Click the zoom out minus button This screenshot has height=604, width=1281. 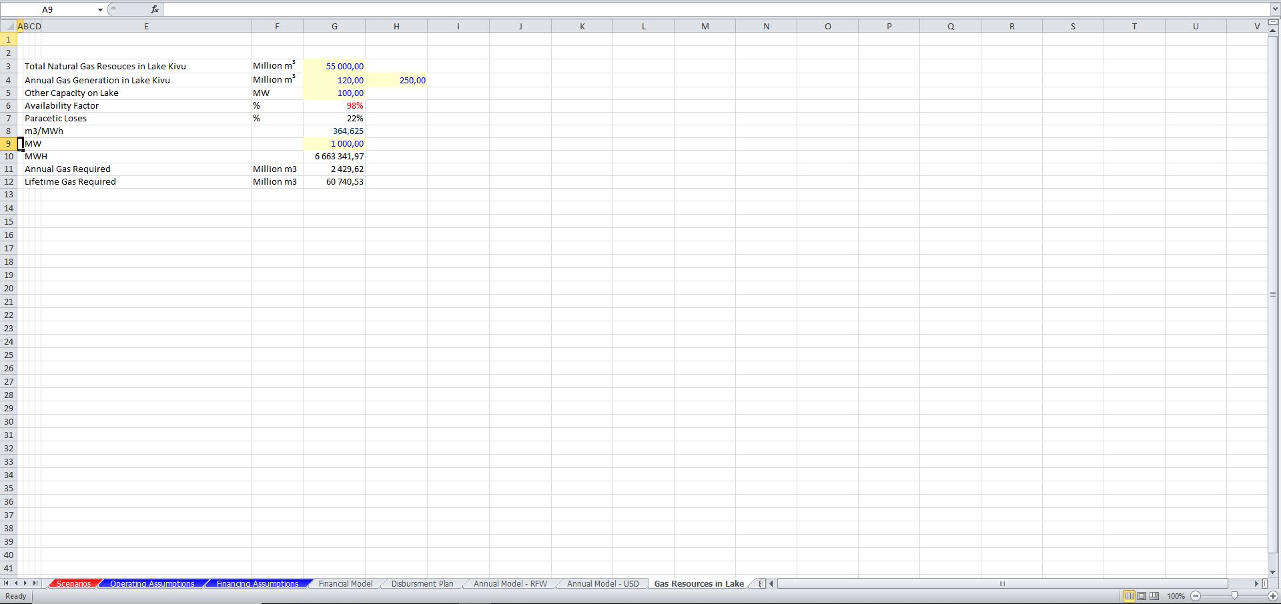coord(1196,596)
